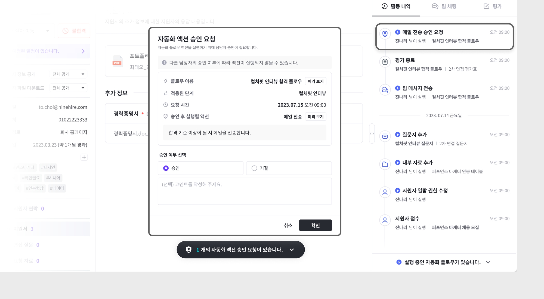Expand the automation approval request notification chevron
This screenshot has width=544, height=299.
click(292, 250)
